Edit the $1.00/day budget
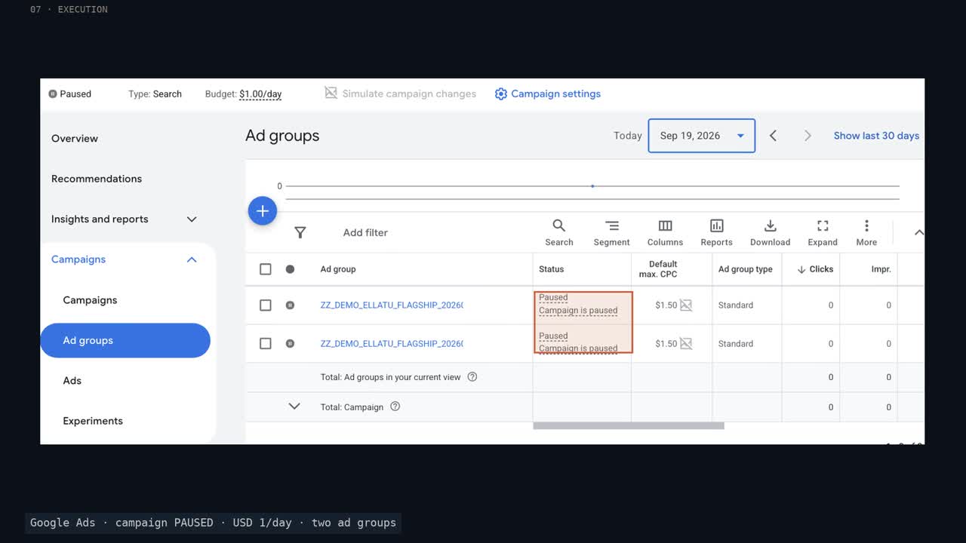The height and width of the screenshot is (543, 966). pos(260,94)
